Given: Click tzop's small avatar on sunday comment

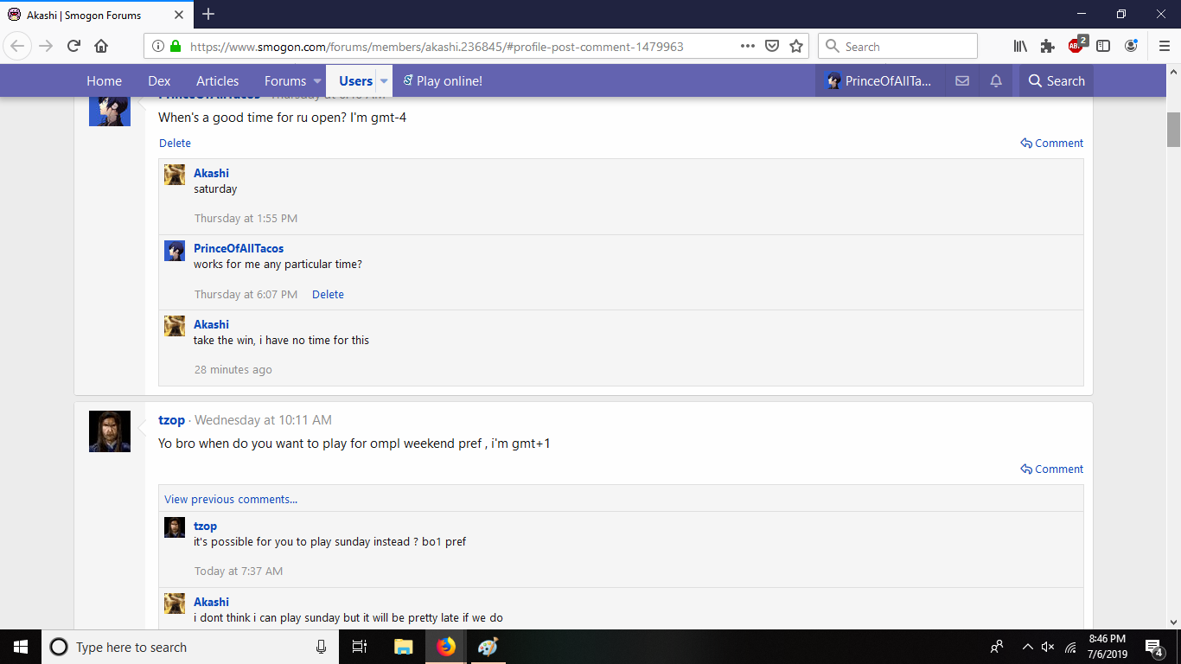Looking at the screenshot, I should point(175,527).
